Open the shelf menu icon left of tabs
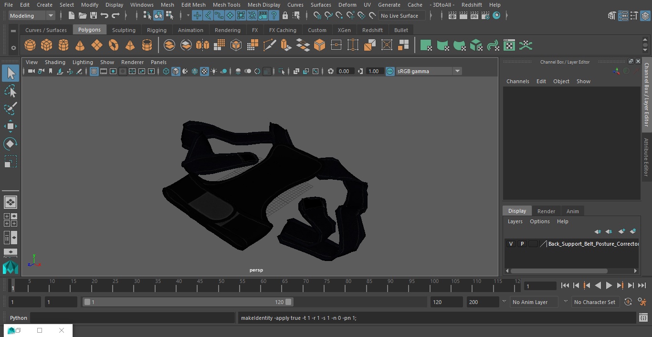This screenshot has width=652, height=337. pyautogui.click(x=13, y=31)
